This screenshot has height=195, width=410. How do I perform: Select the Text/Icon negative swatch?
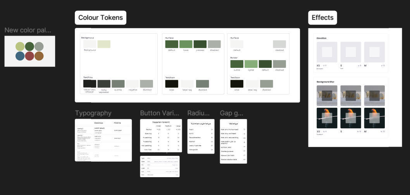(132, 84)
